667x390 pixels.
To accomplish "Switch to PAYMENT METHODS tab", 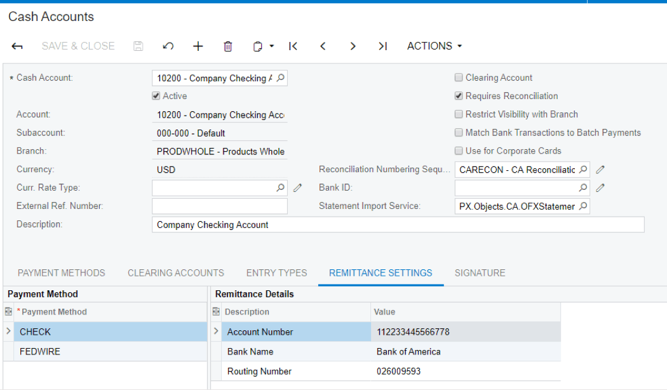I will [x=61, y=273].
